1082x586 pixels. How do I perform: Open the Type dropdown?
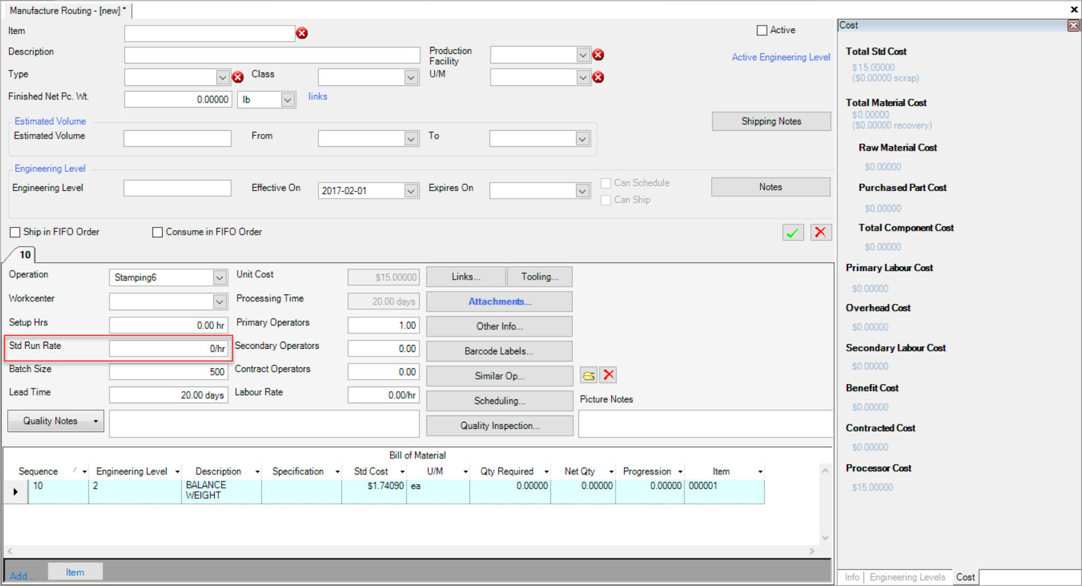222,77
